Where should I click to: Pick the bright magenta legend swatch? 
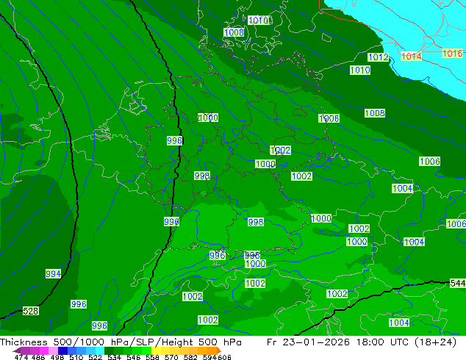[x=44, y=350]
